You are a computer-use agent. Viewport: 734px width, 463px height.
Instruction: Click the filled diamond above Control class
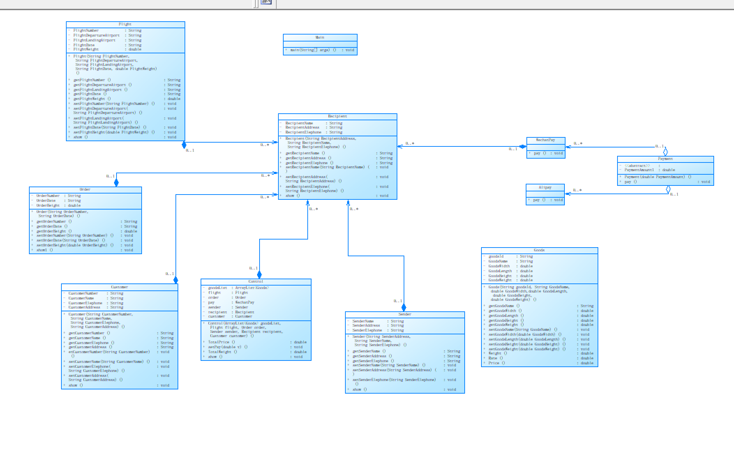pyautogui.click(x=259, y=275)
